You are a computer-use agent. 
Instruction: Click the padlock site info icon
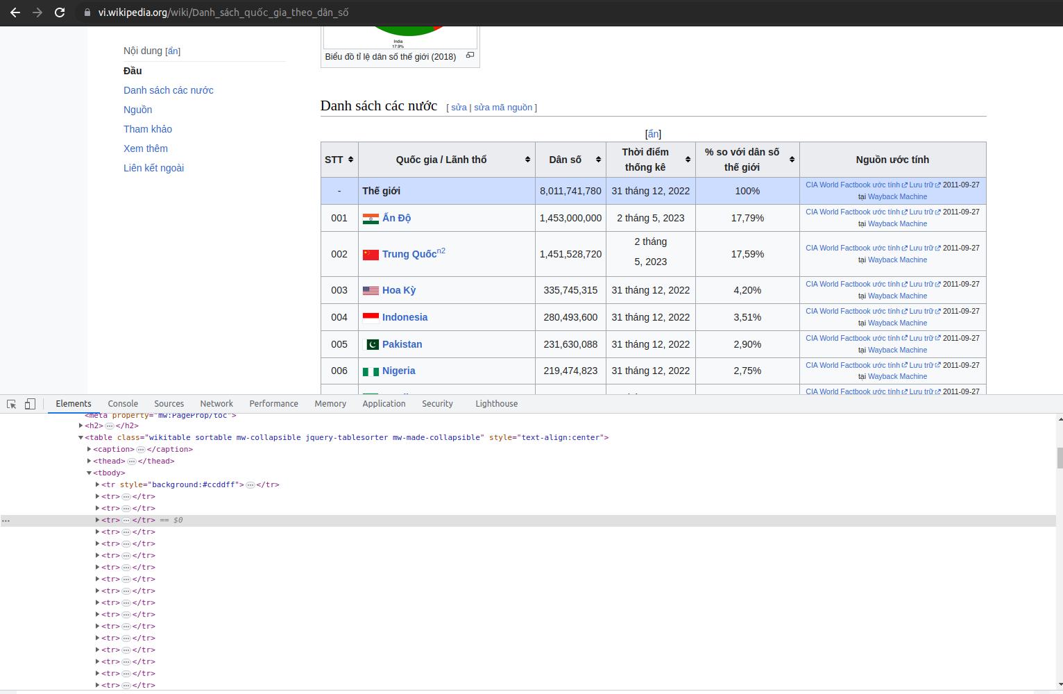(x=87, y=12)
